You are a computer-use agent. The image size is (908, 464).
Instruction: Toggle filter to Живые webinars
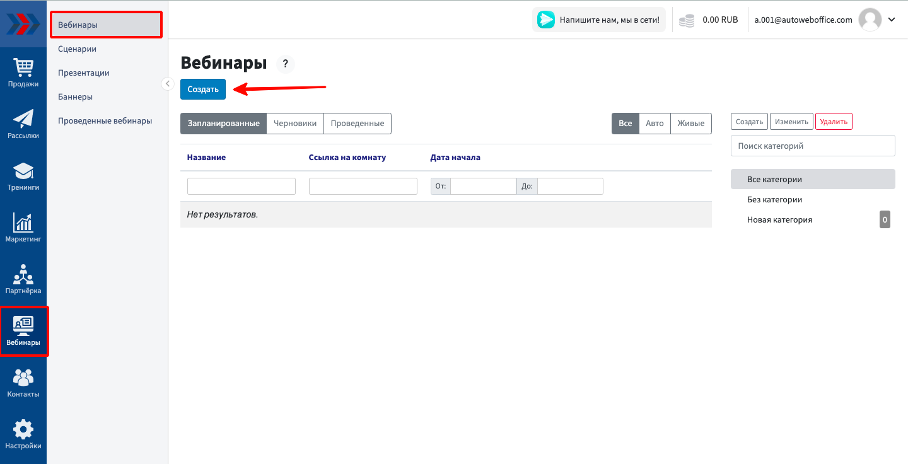[690, 124]
